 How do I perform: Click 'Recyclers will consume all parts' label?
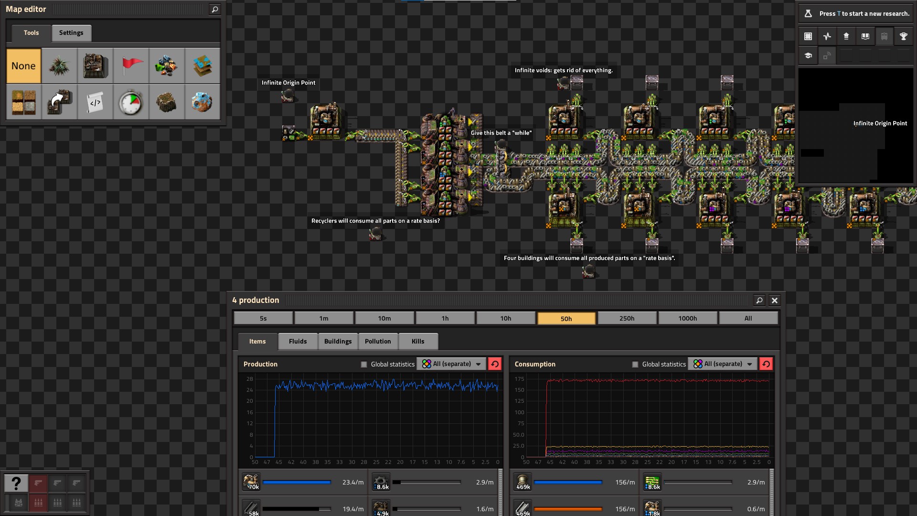(x=375, y=221)
